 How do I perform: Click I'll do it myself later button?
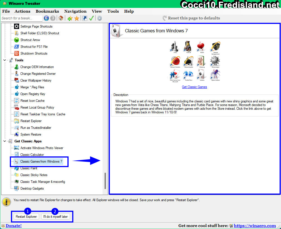(55, 217)
